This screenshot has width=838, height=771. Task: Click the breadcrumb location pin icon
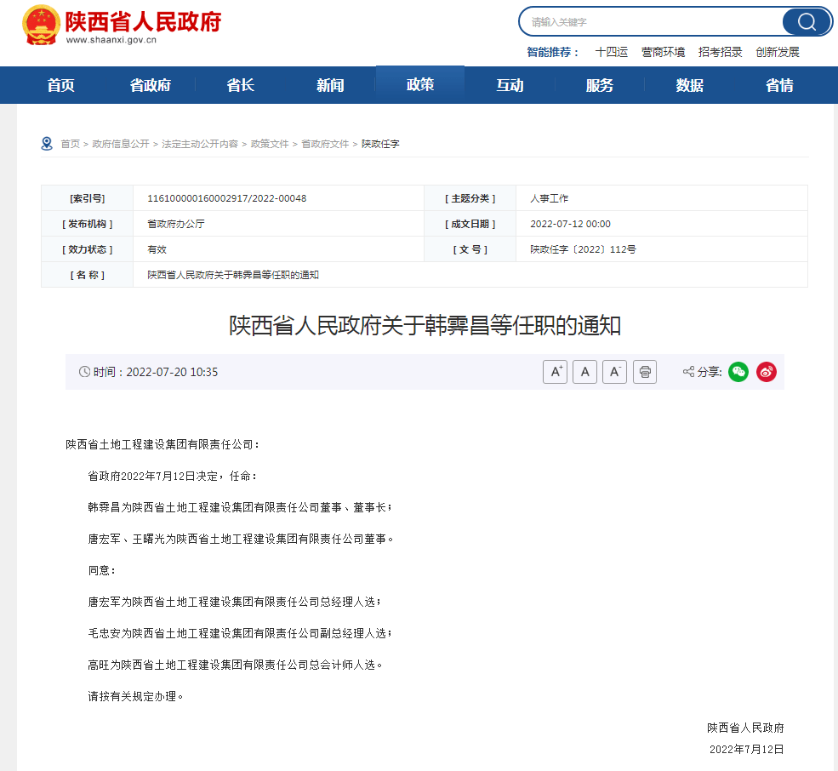click(47, 143)
